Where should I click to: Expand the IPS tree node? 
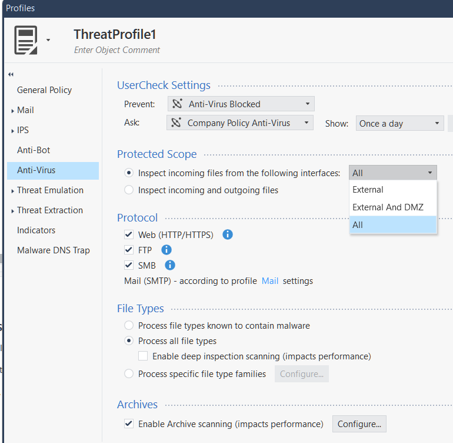pyautogui.click(x=12, y=131)
